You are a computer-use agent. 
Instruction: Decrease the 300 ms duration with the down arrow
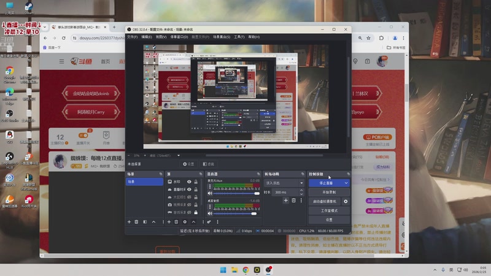[301, 194]
